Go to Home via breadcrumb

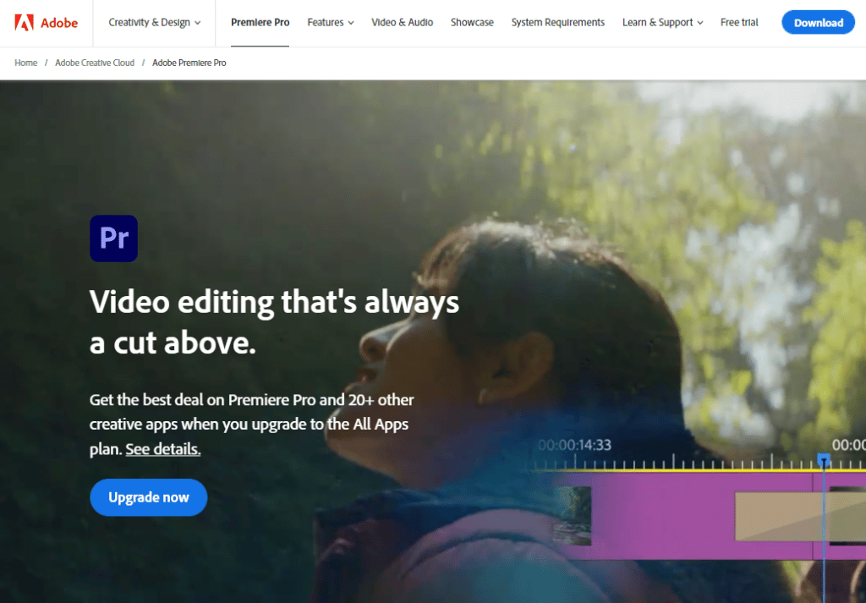point(26,63)
